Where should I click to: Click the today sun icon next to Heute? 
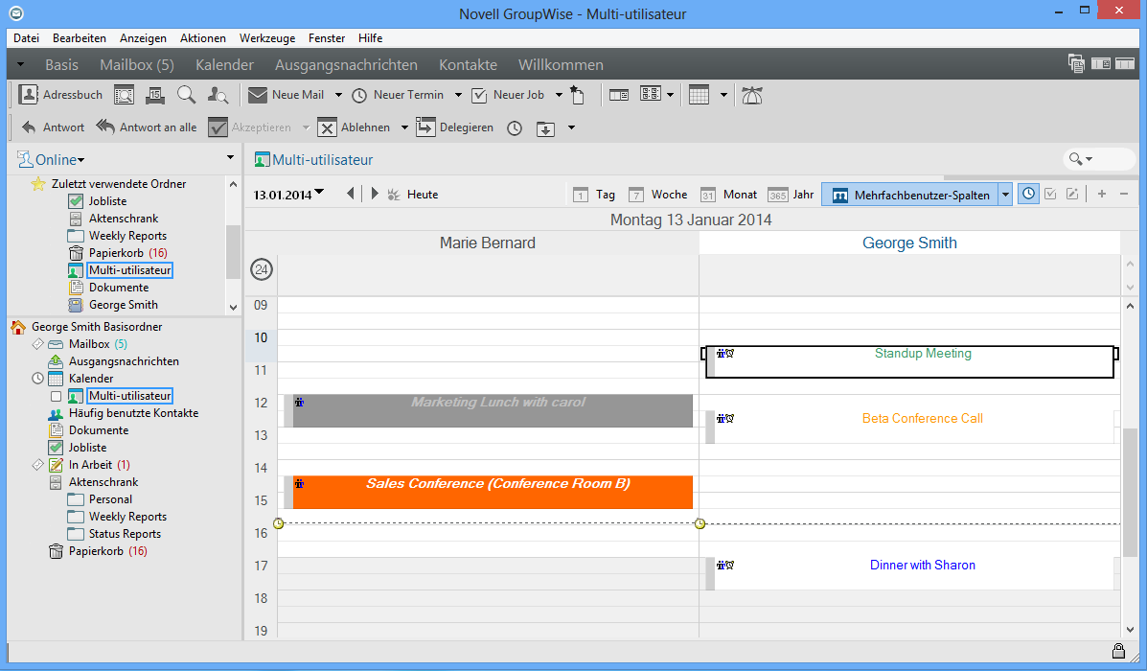pyautogui.click(x=394, y=195)
